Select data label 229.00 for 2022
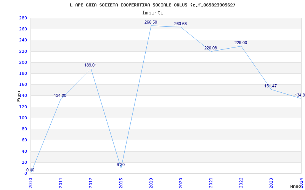Image resolution: width=305 pixels, height=190 pixels. tap(241, 43)
